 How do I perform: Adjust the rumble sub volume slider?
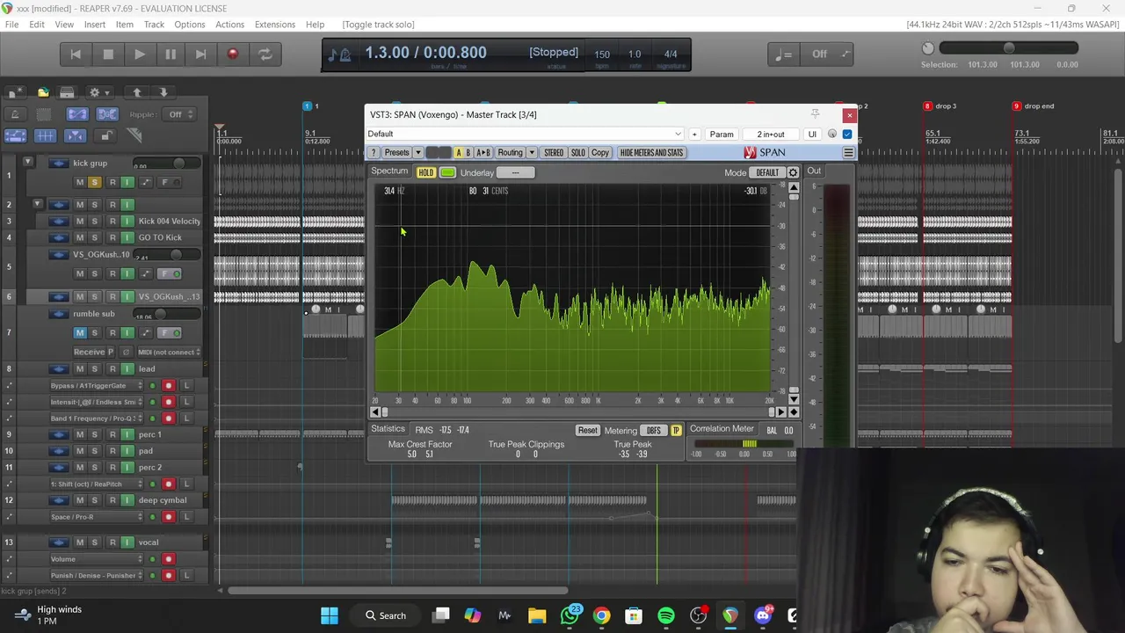[x=161, y=315]
